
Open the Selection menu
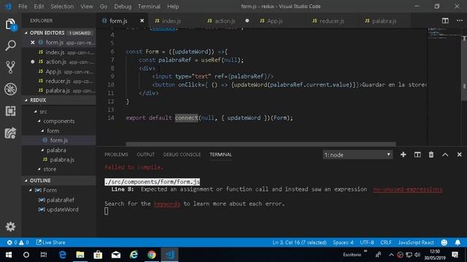coord(62,7)
